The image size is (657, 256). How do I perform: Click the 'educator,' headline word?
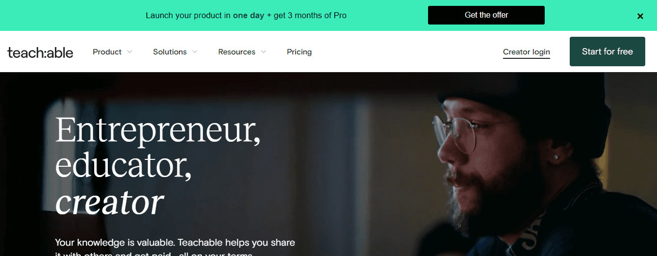(x=123, y=166)
